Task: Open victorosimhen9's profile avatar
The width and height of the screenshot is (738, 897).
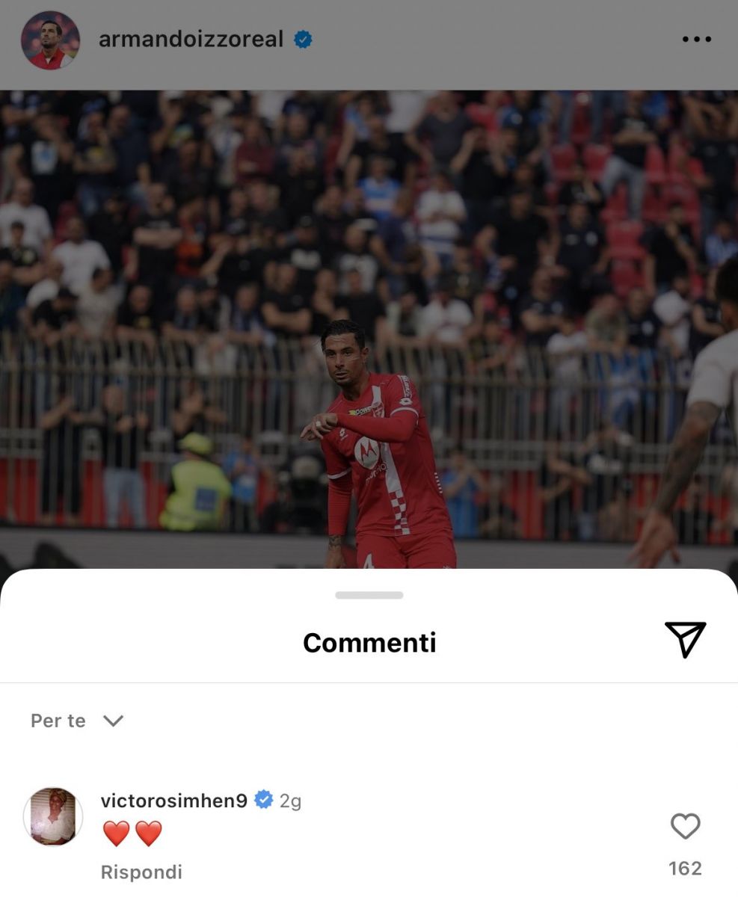Action: point(52,816)
